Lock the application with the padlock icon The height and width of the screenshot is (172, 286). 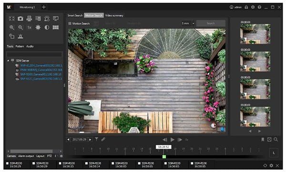(x=246, y=7)
